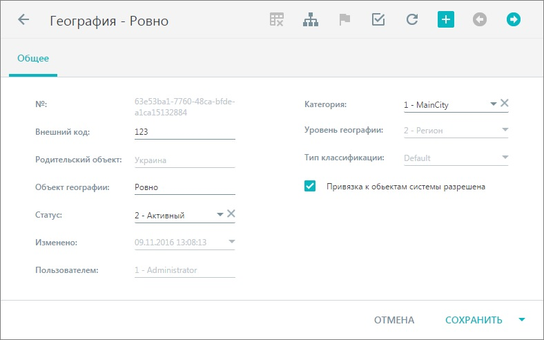Click the flag icon in the toolbar
Screen dimensions: 544x340
click(344, 19)
